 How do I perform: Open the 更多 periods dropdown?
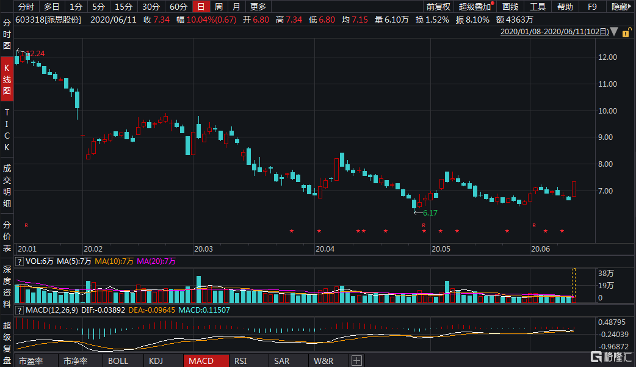click(258, 7)
